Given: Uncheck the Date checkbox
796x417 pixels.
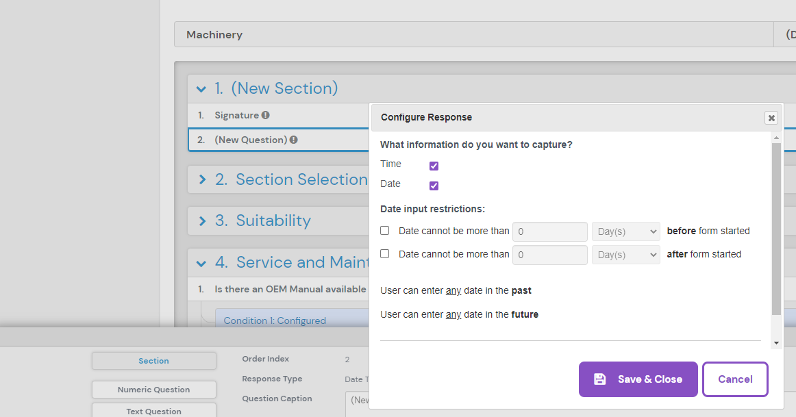Looking at the screenshot, I should click(434, 186).
